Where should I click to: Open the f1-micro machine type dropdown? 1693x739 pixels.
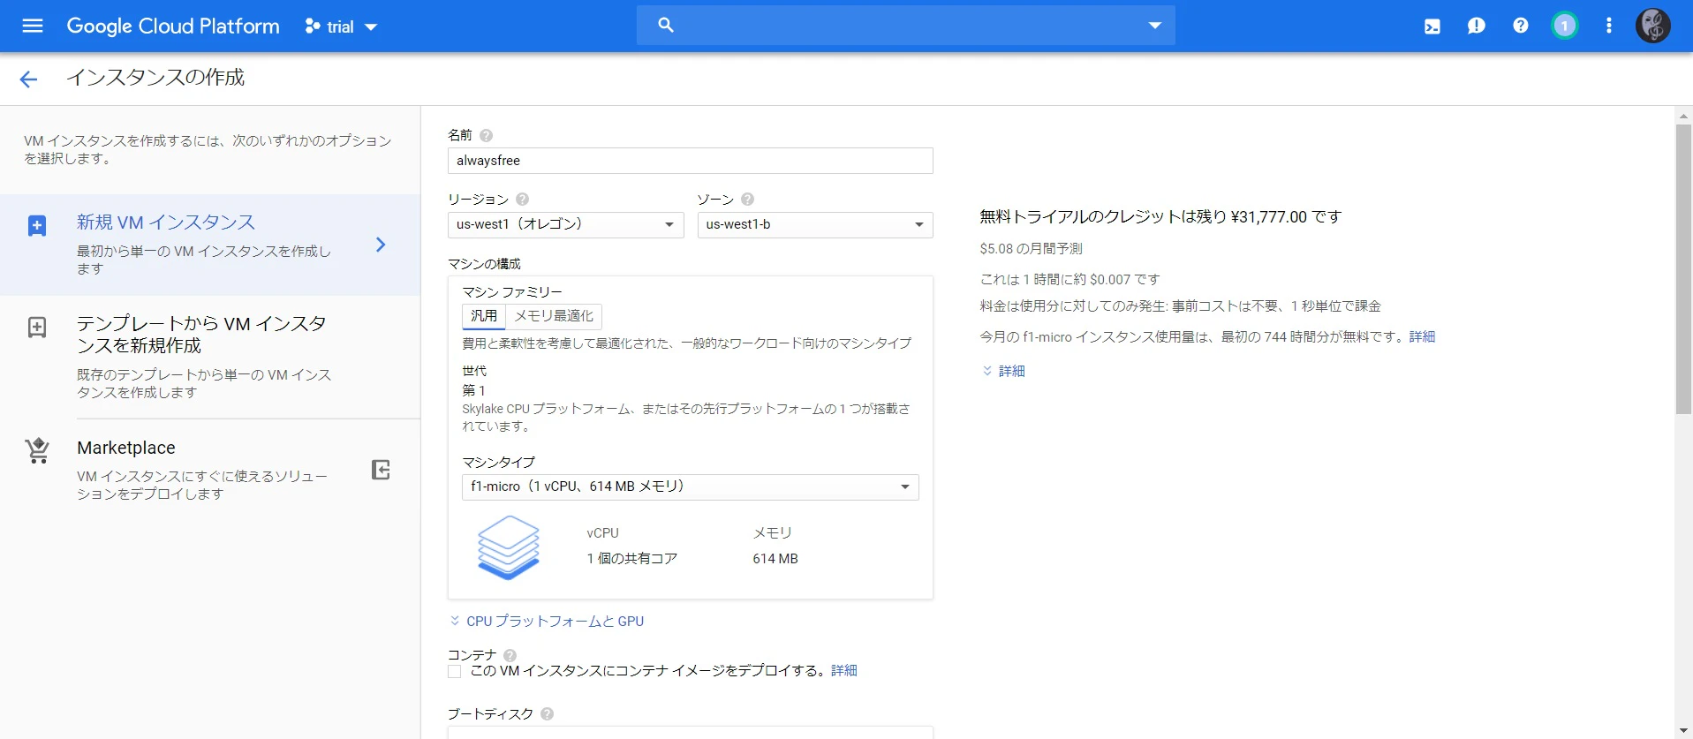pyautogui.click(x=690, y=487)
